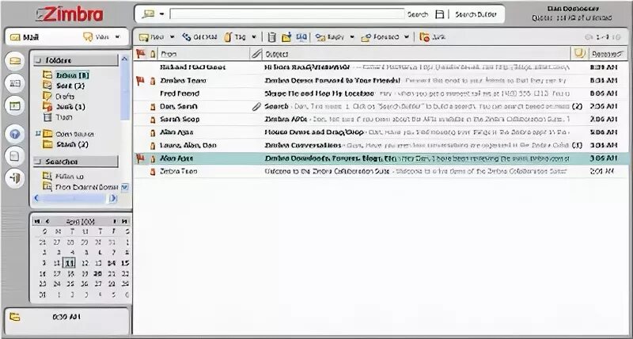Open the Mail app from the round sidebar button
The height and width of the screenshot is (339, 633).
(15, 61)
